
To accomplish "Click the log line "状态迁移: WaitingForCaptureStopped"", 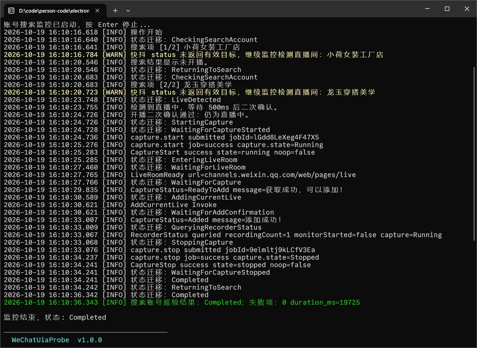I will pos(137,272).
